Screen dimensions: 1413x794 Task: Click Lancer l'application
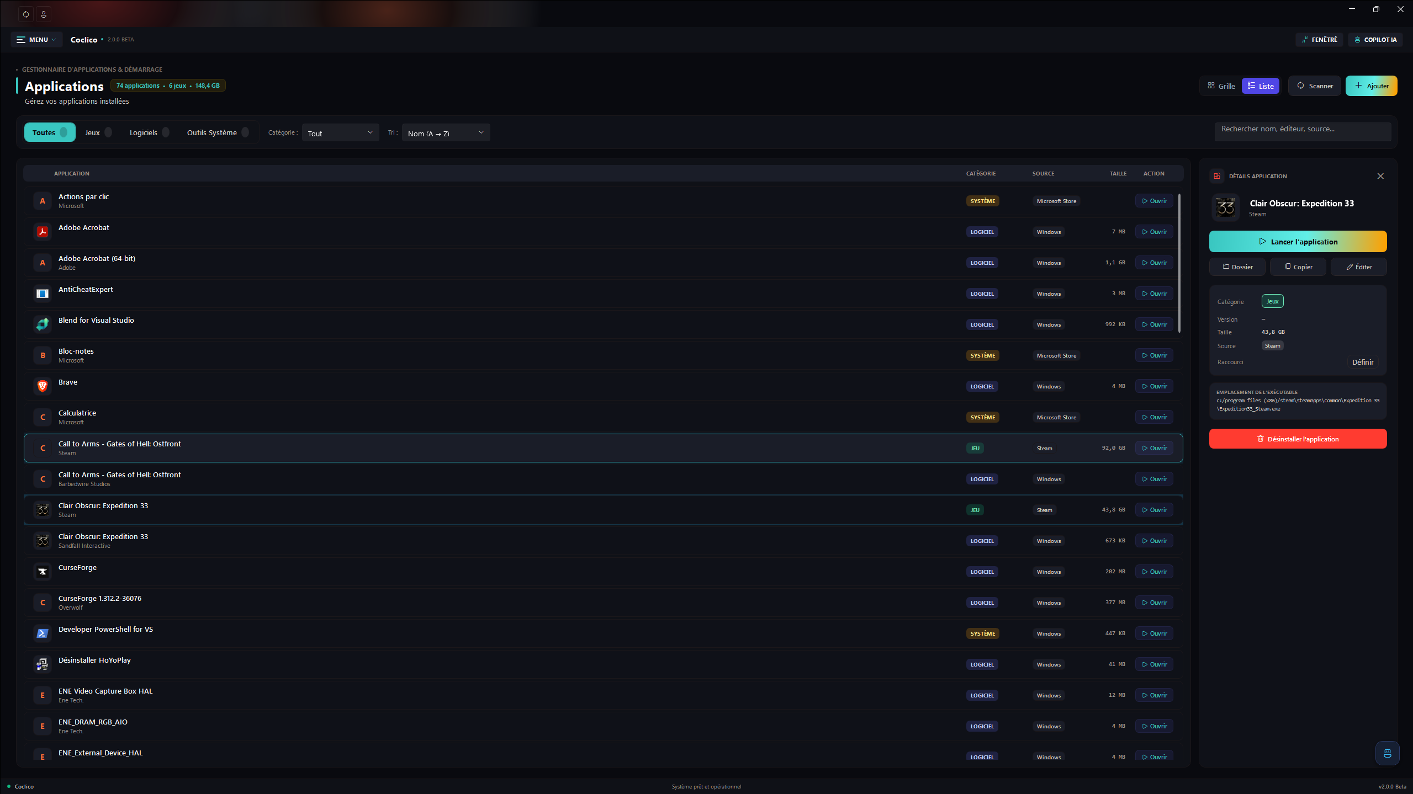[x=1298, y=242]
